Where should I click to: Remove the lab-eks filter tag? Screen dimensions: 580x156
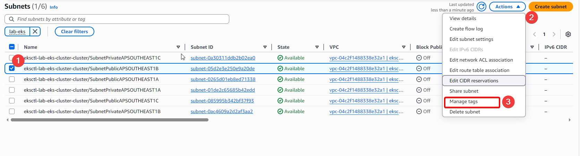(35, 31)
